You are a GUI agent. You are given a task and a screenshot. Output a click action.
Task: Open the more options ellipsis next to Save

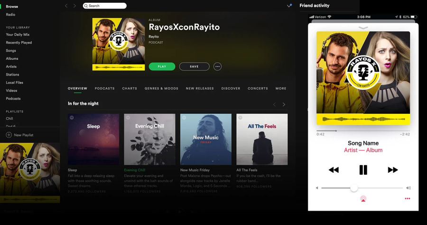(x=217, y=66)
